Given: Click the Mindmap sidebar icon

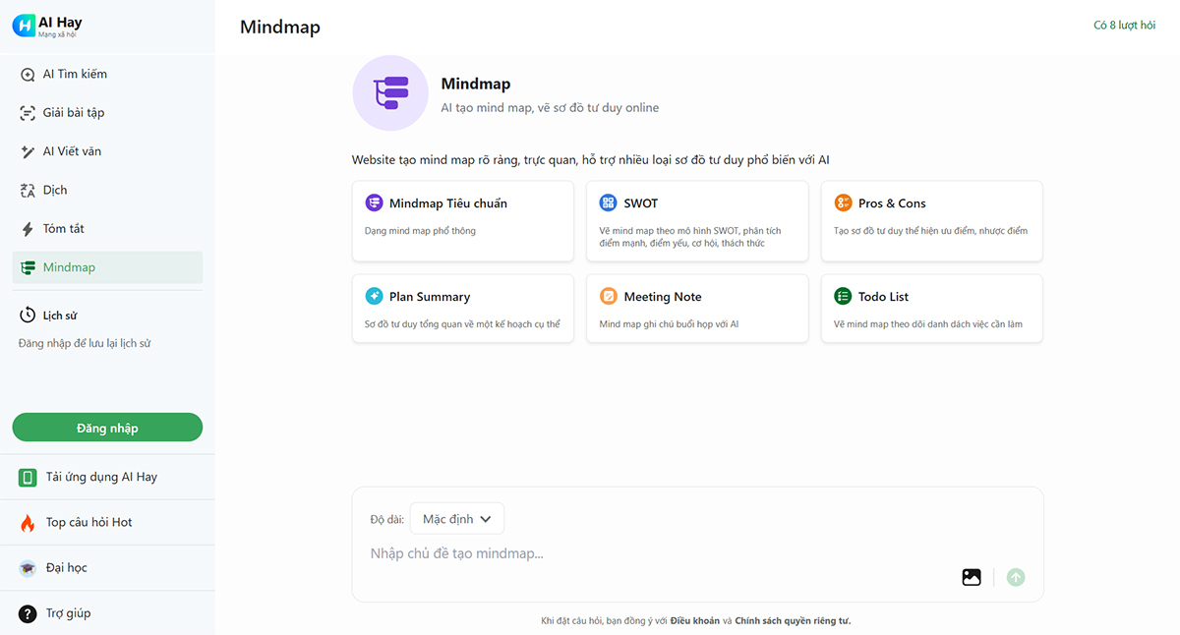Looking at the screenshot, I should tap(28, 267).
